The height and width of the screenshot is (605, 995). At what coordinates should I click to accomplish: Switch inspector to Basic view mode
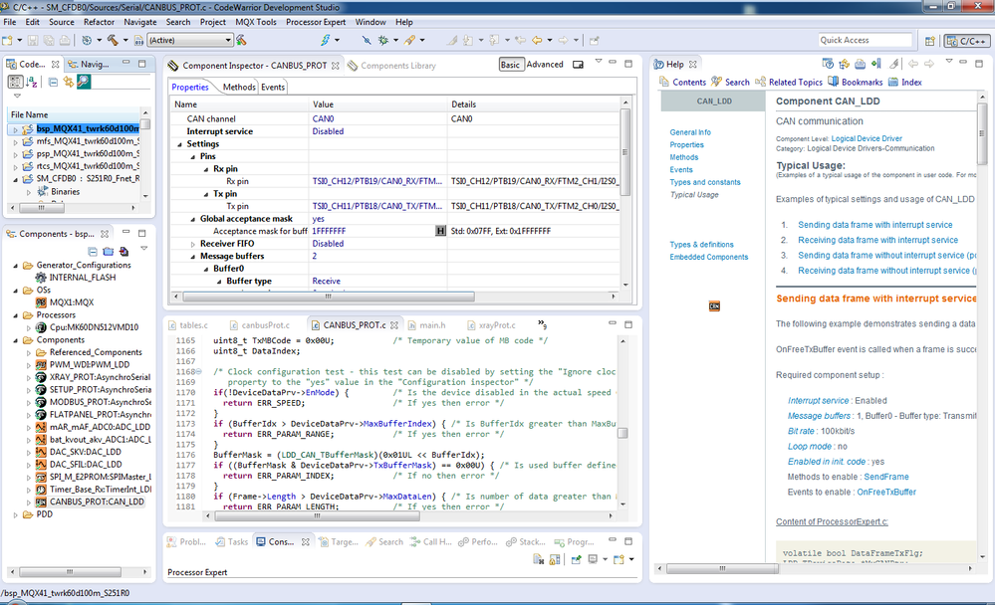pyautogui.click(x=510, y=65)
